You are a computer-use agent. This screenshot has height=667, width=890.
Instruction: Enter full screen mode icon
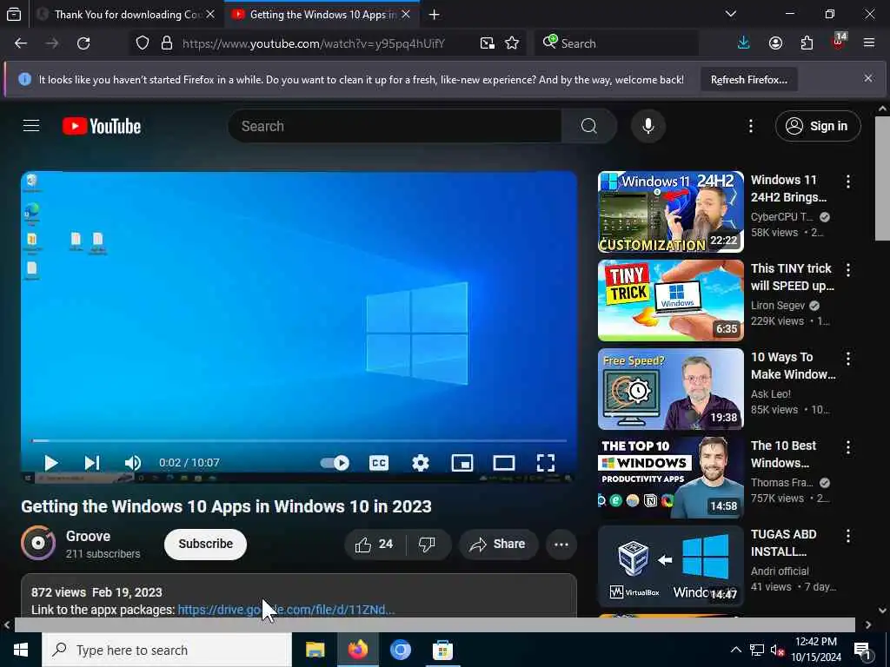click(546, 463)
